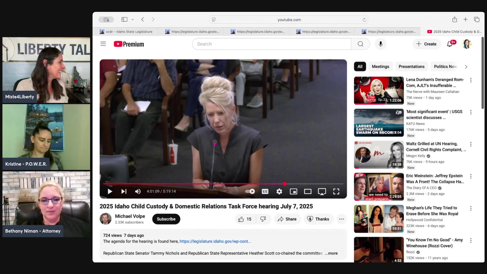Click Safari share icon in toolbar
487x274 pixels.
[x=455, y=20]
